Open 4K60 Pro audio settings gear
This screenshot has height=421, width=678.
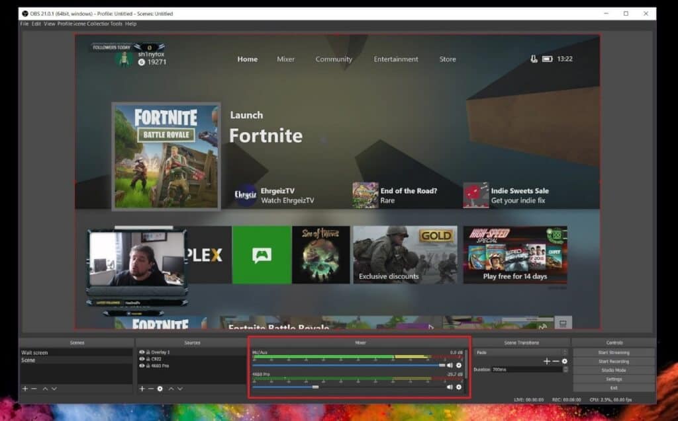459,387
